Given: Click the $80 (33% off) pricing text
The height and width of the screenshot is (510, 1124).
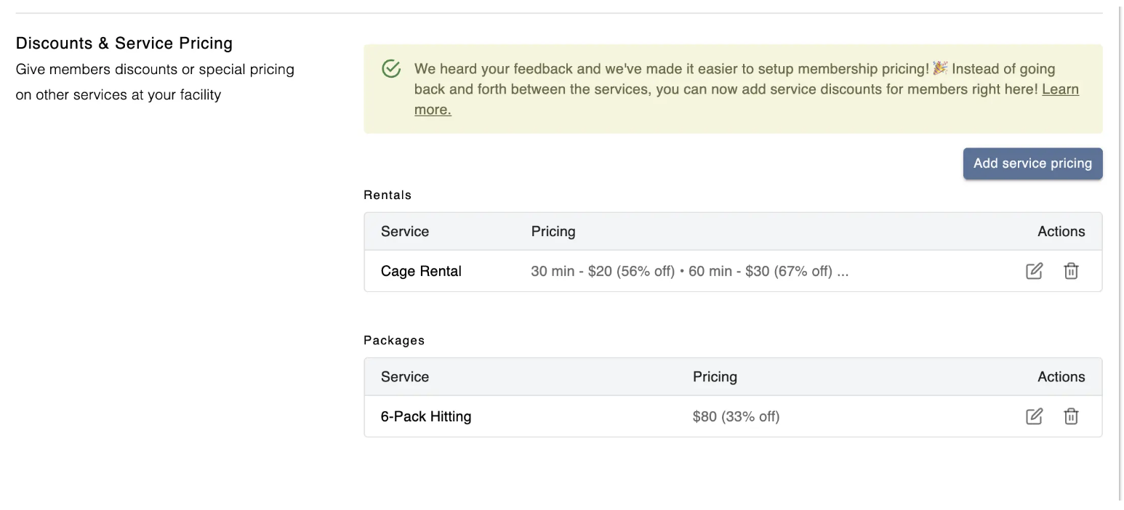Looking at the screenshot, I should [x=736, y=416].
